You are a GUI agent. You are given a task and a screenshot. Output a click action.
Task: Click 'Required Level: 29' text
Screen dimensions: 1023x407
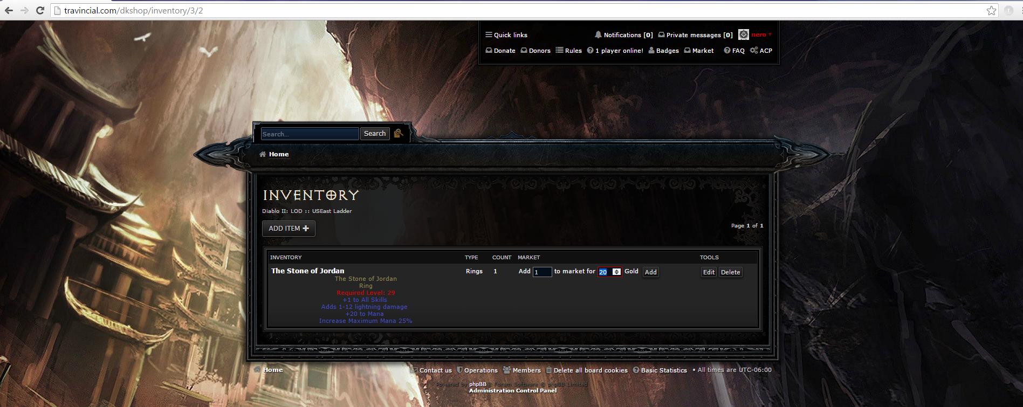tap(366, 293)
